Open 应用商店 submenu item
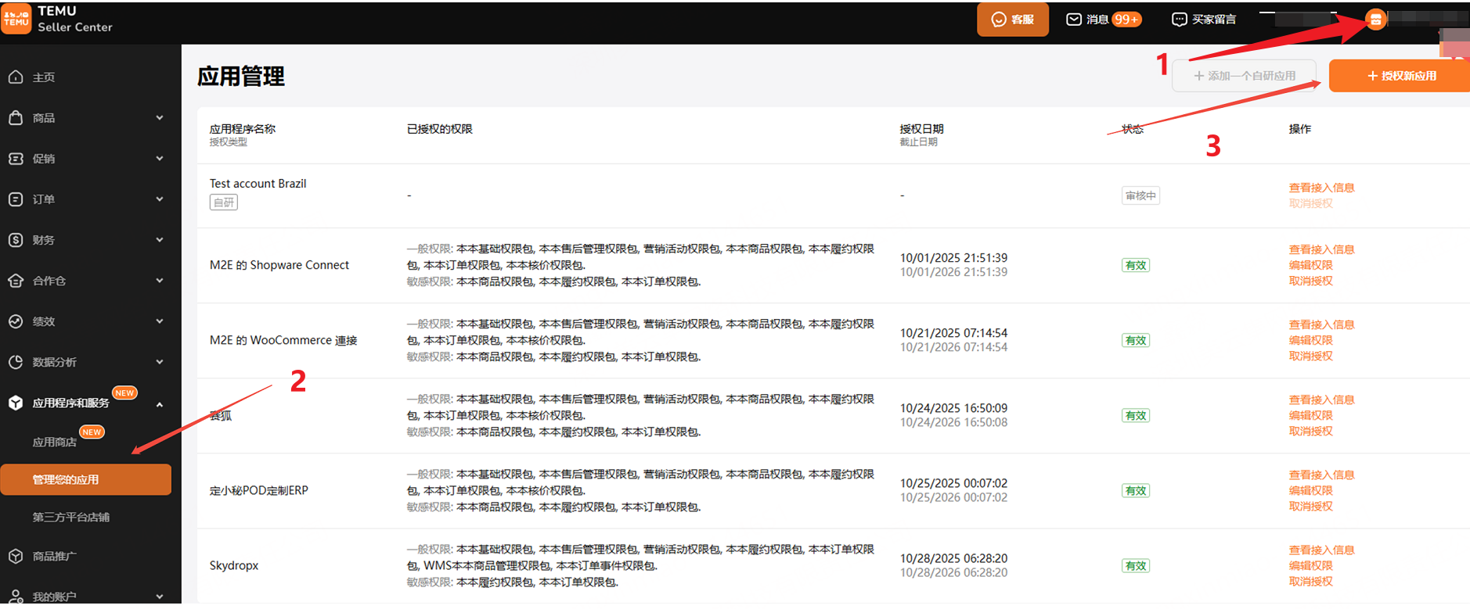The image size is (1470, 609). (x=55, y=442)
